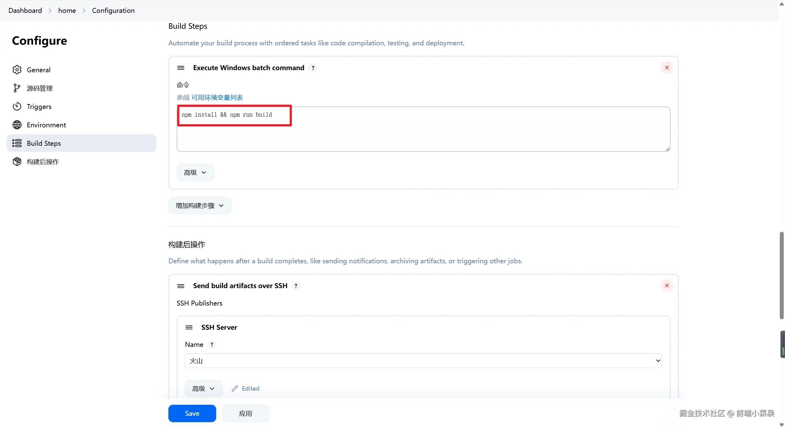785x428 pixels.
Task: Open the SSH Server Name dropdown
Action: tap(423, 361)
